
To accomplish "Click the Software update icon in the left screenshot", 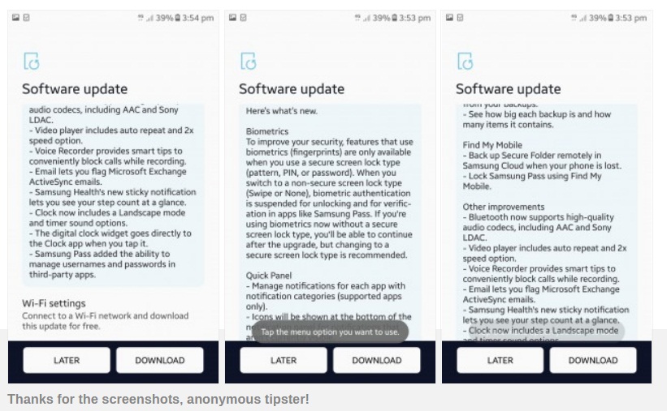I will tap(31, 62).
